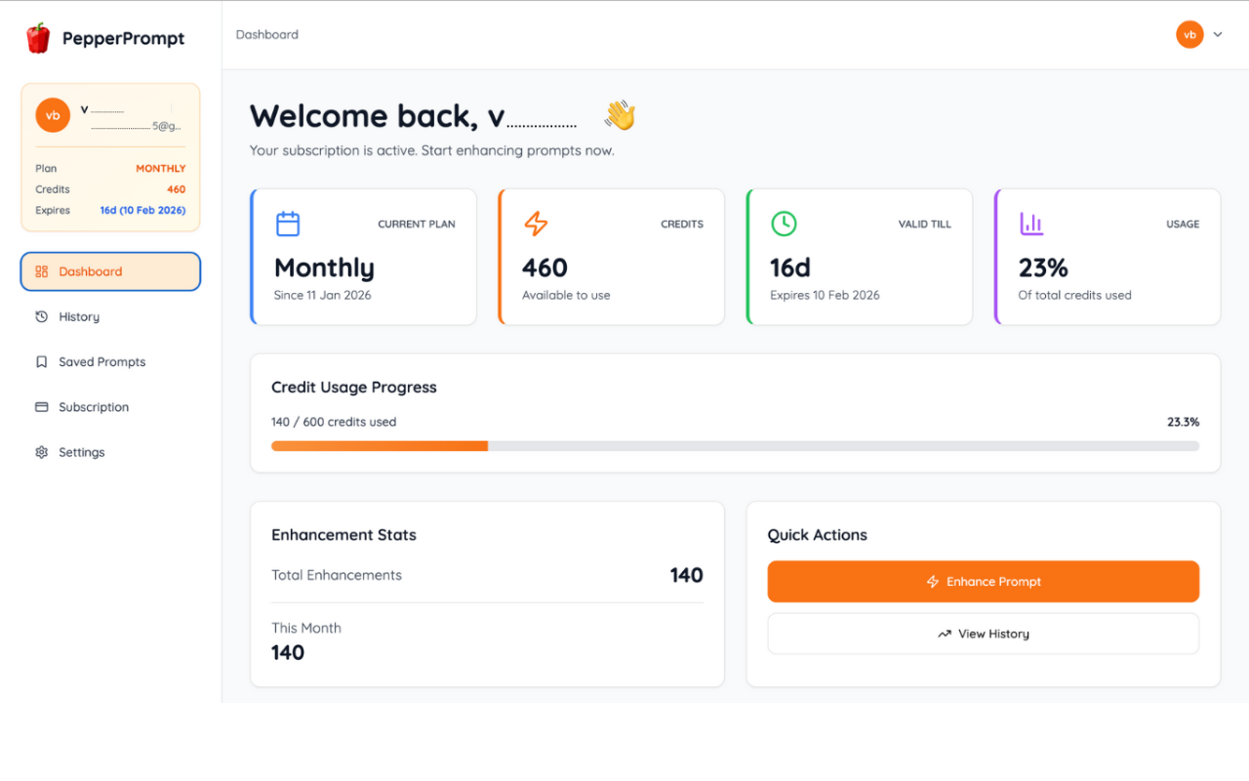The height and width of the screenshot is (781, 1249).
Task: Click '16d (10 Feb 2026)' in the sidebar
Action: (142, 210)
